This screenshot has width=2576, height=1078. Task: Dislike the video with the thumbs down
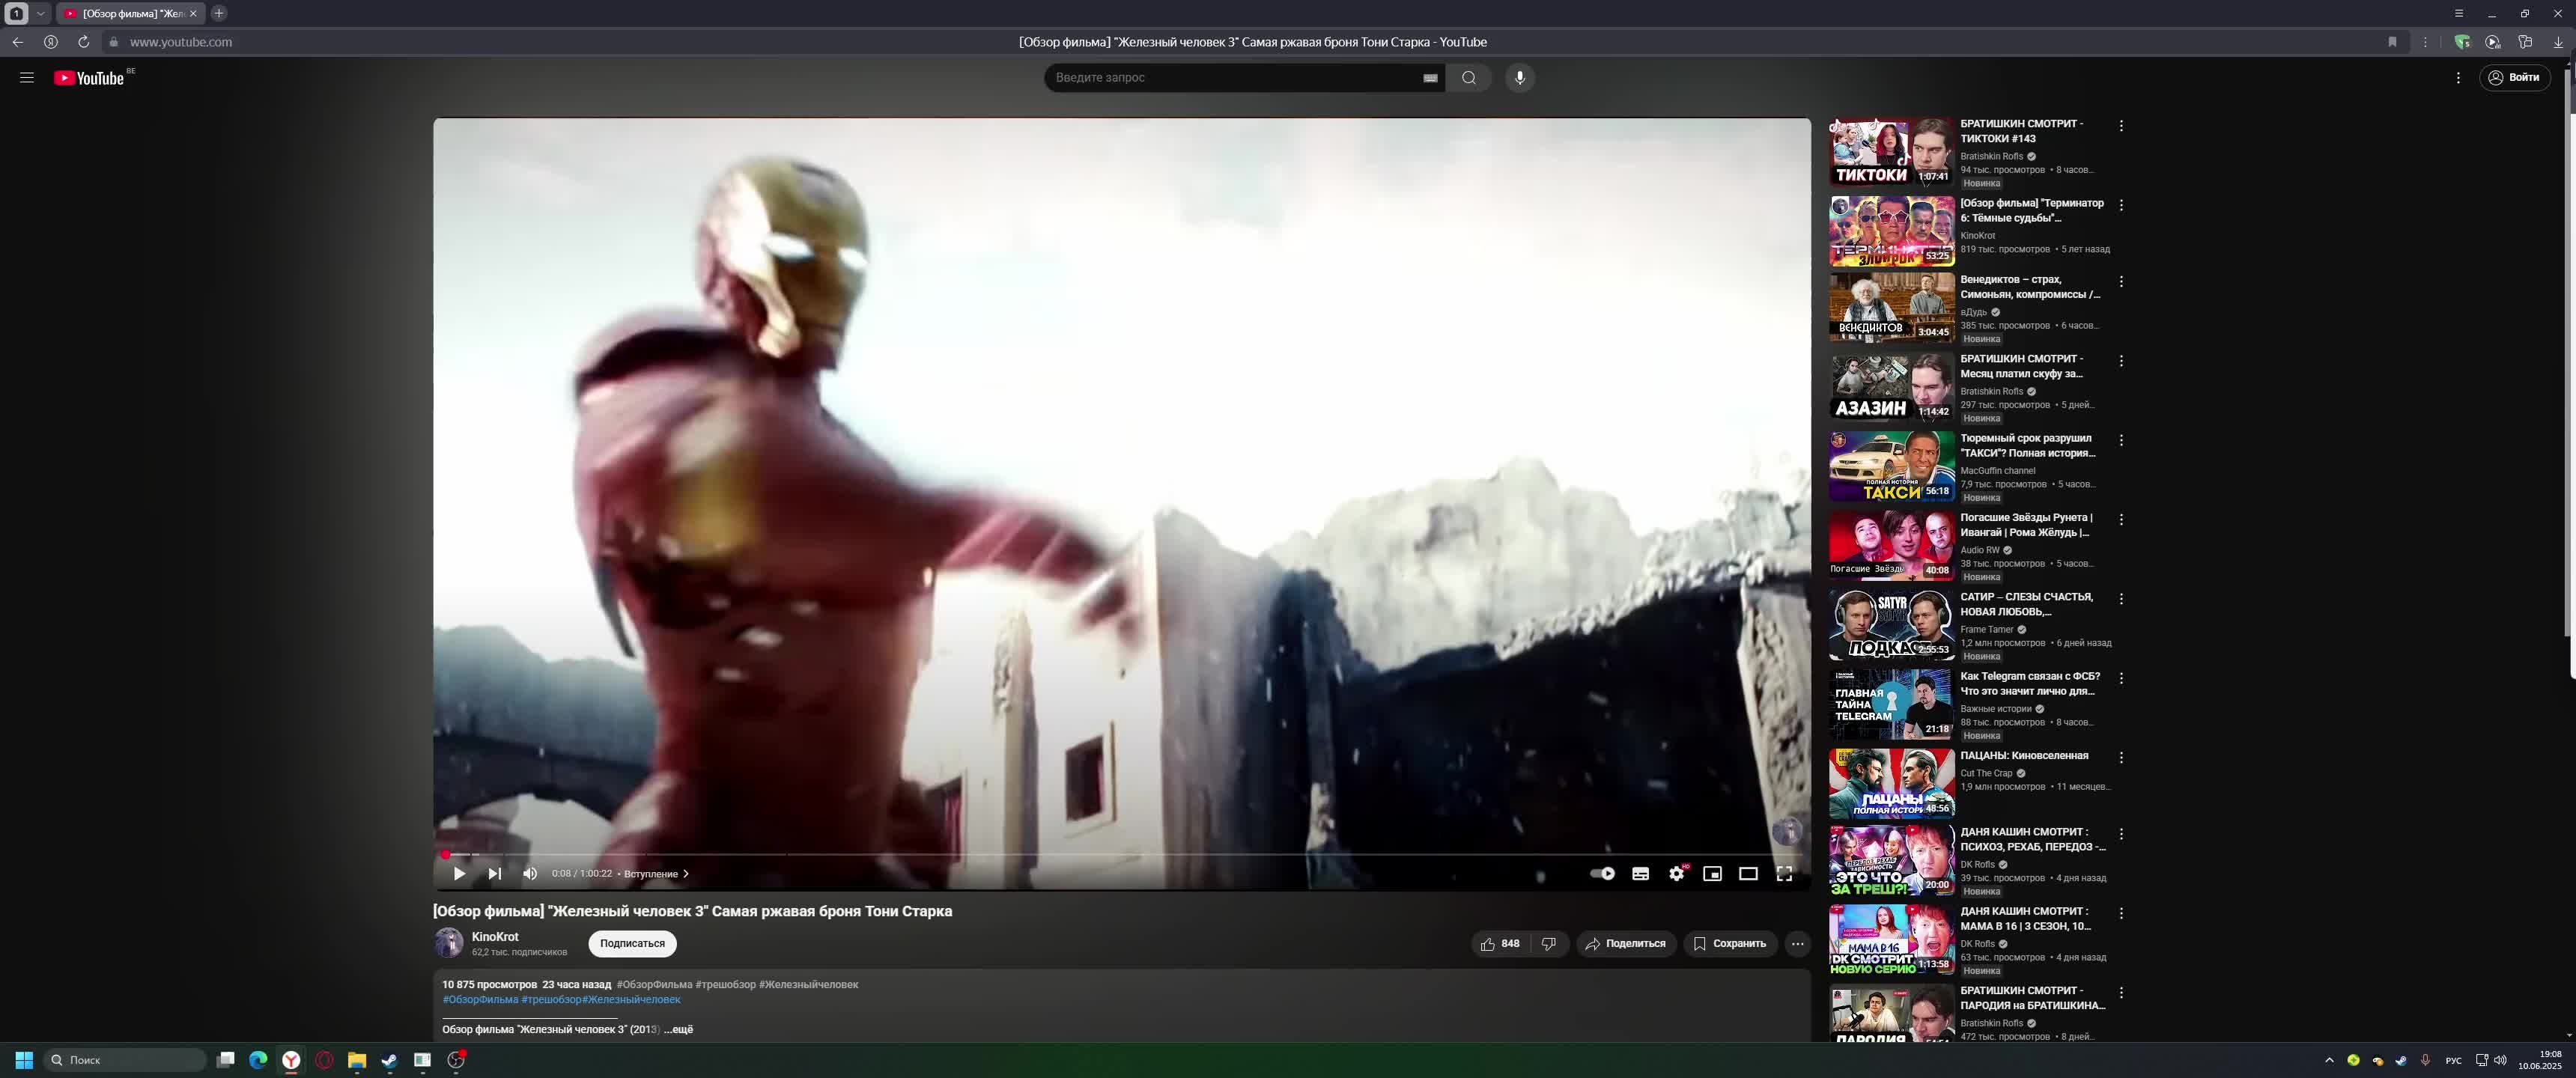pyautogui.click(x=1548, y=943)
